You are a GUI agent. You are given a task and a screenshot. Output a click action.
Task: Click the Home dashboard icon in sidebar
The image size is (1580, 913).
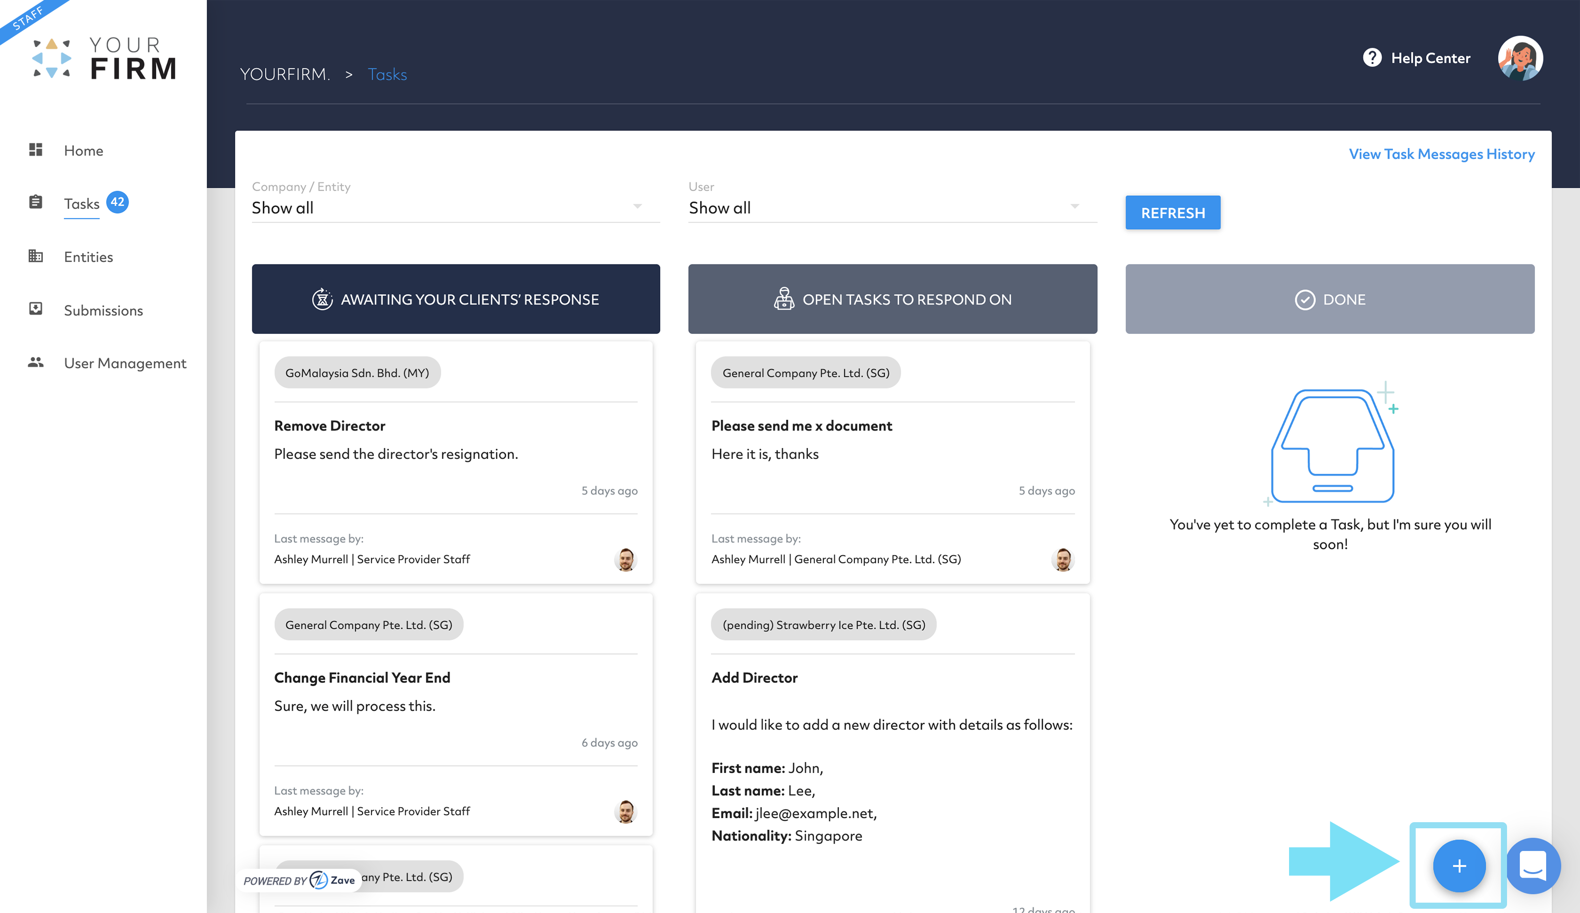(x=36, y=150)
